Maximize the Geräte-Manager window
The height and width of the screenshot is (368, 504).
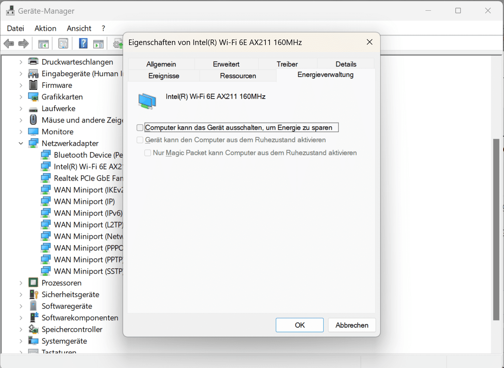[458, 11]
